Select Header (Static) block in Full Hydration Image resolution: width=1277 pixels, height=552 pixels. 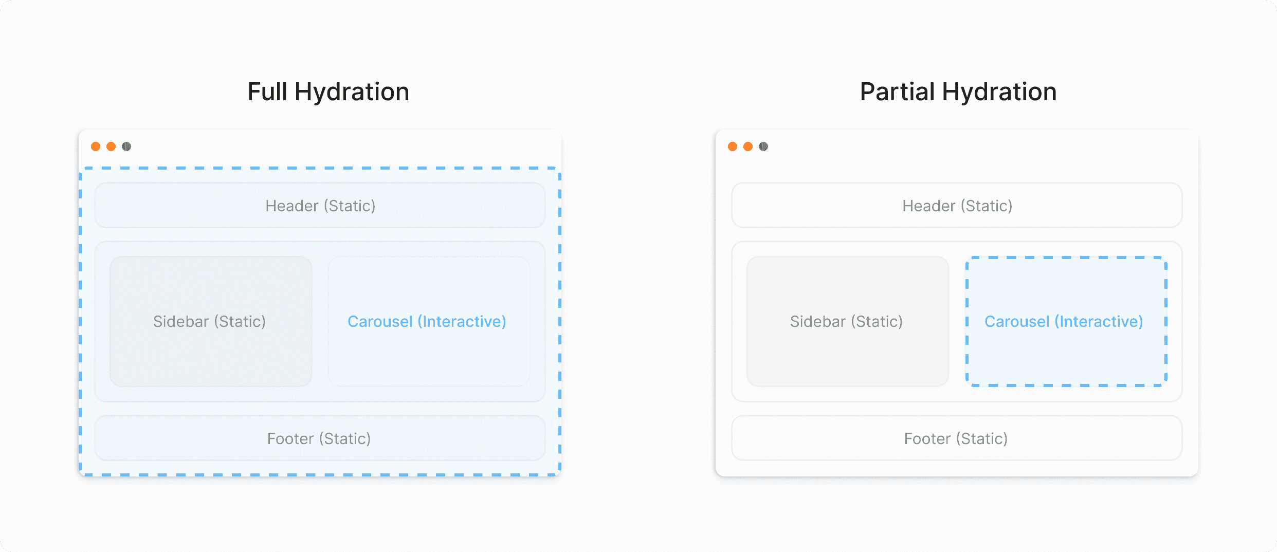320,205
